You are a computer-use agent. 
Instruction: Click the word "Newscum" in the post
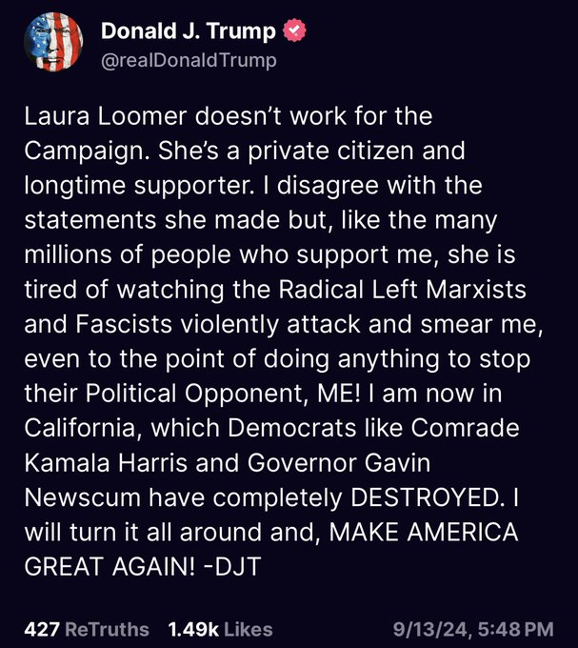(83, 497)
